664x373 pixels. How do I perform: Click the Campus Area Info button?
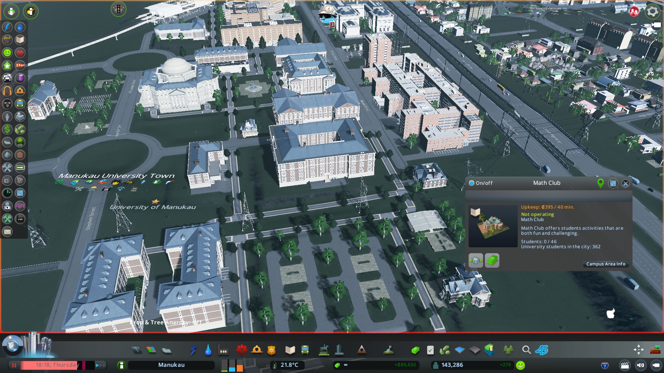coord(606,264)
